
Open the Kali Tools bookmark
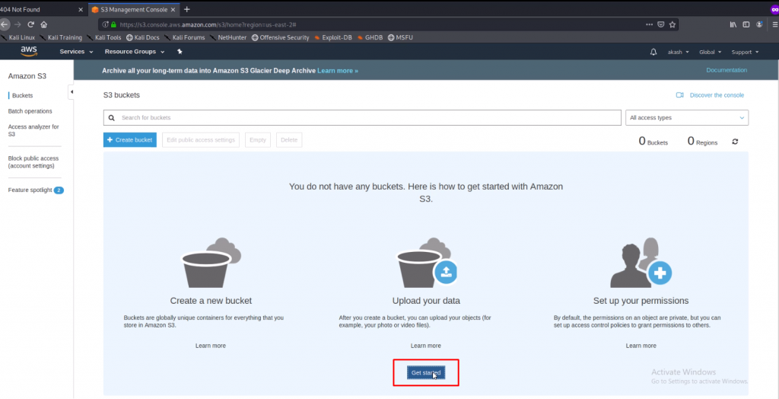pyautogui.click(x=103, y=37)
